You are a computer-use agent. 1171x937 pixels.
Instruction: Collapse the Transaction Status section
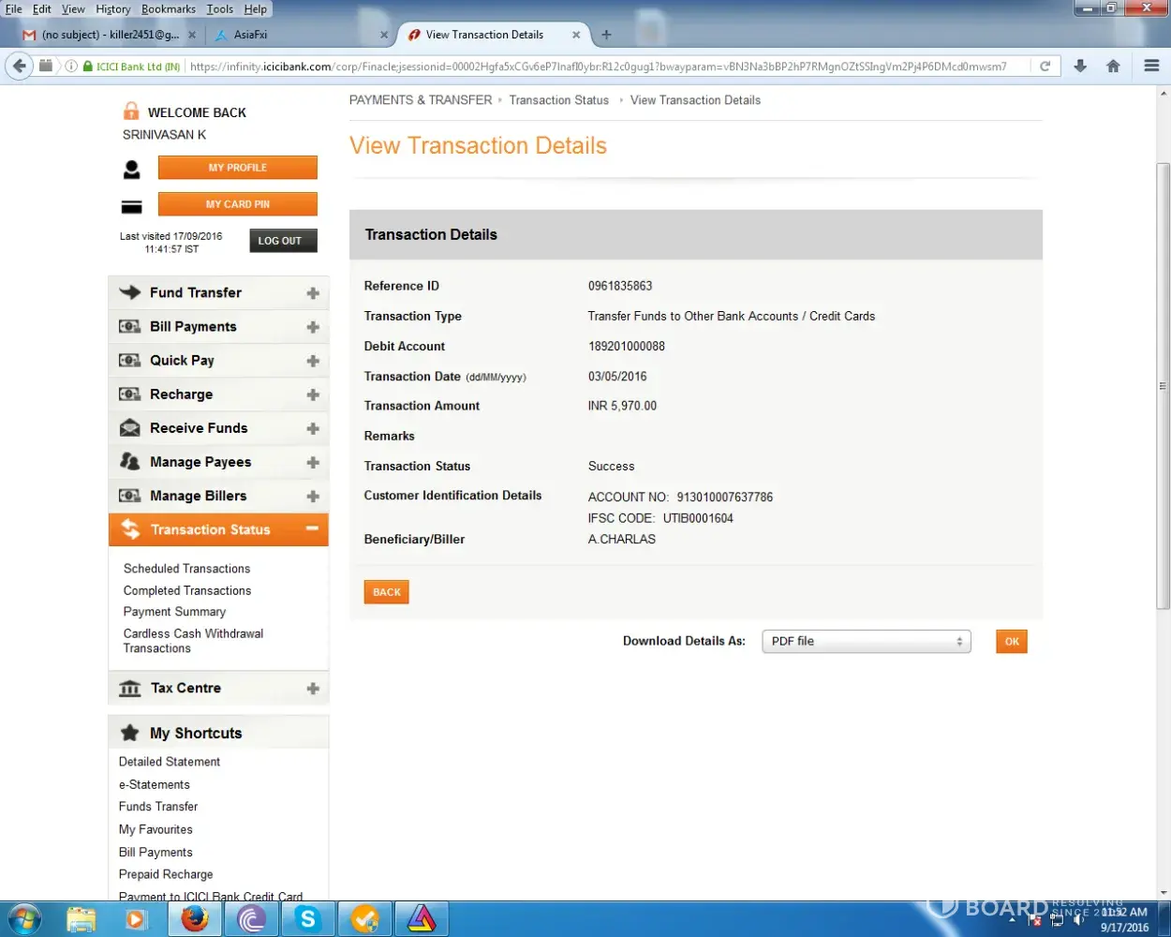(x=312, y=529)
